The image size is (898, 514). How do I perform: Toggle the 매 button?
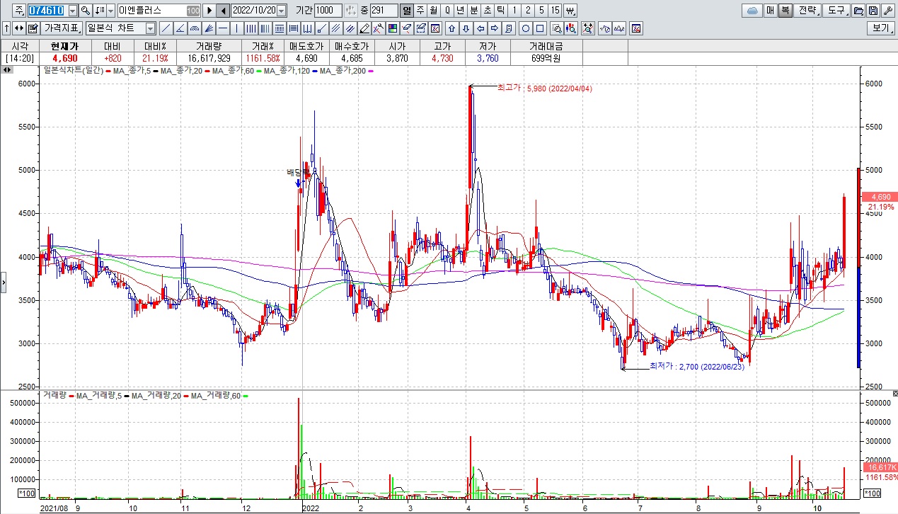coord(770,11)
